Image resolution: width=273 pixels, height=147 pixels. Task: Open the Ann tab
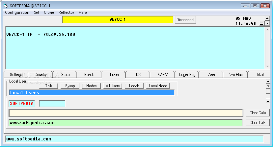[211, 75]
